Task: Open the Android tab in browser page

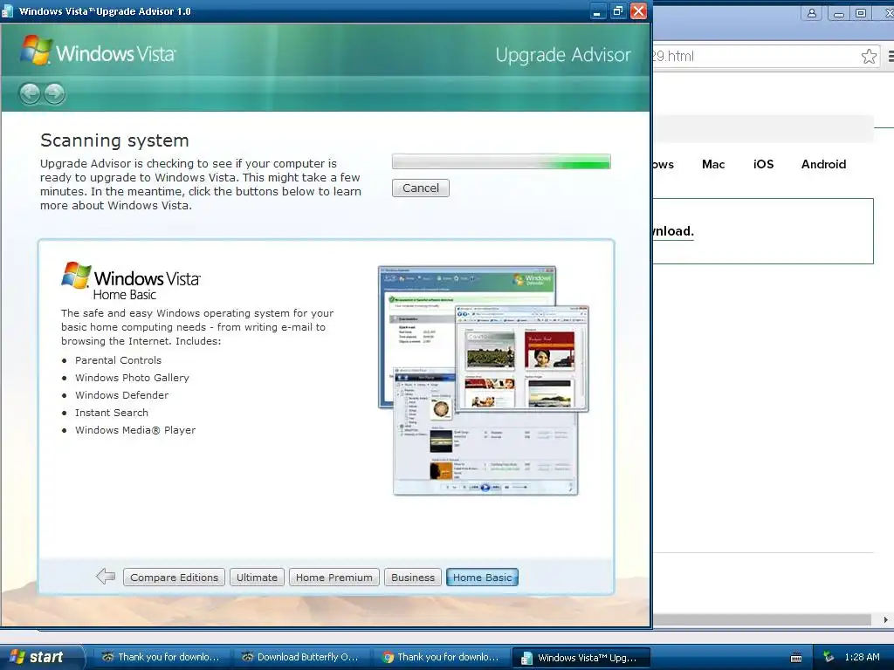Action: click(823, 164)
